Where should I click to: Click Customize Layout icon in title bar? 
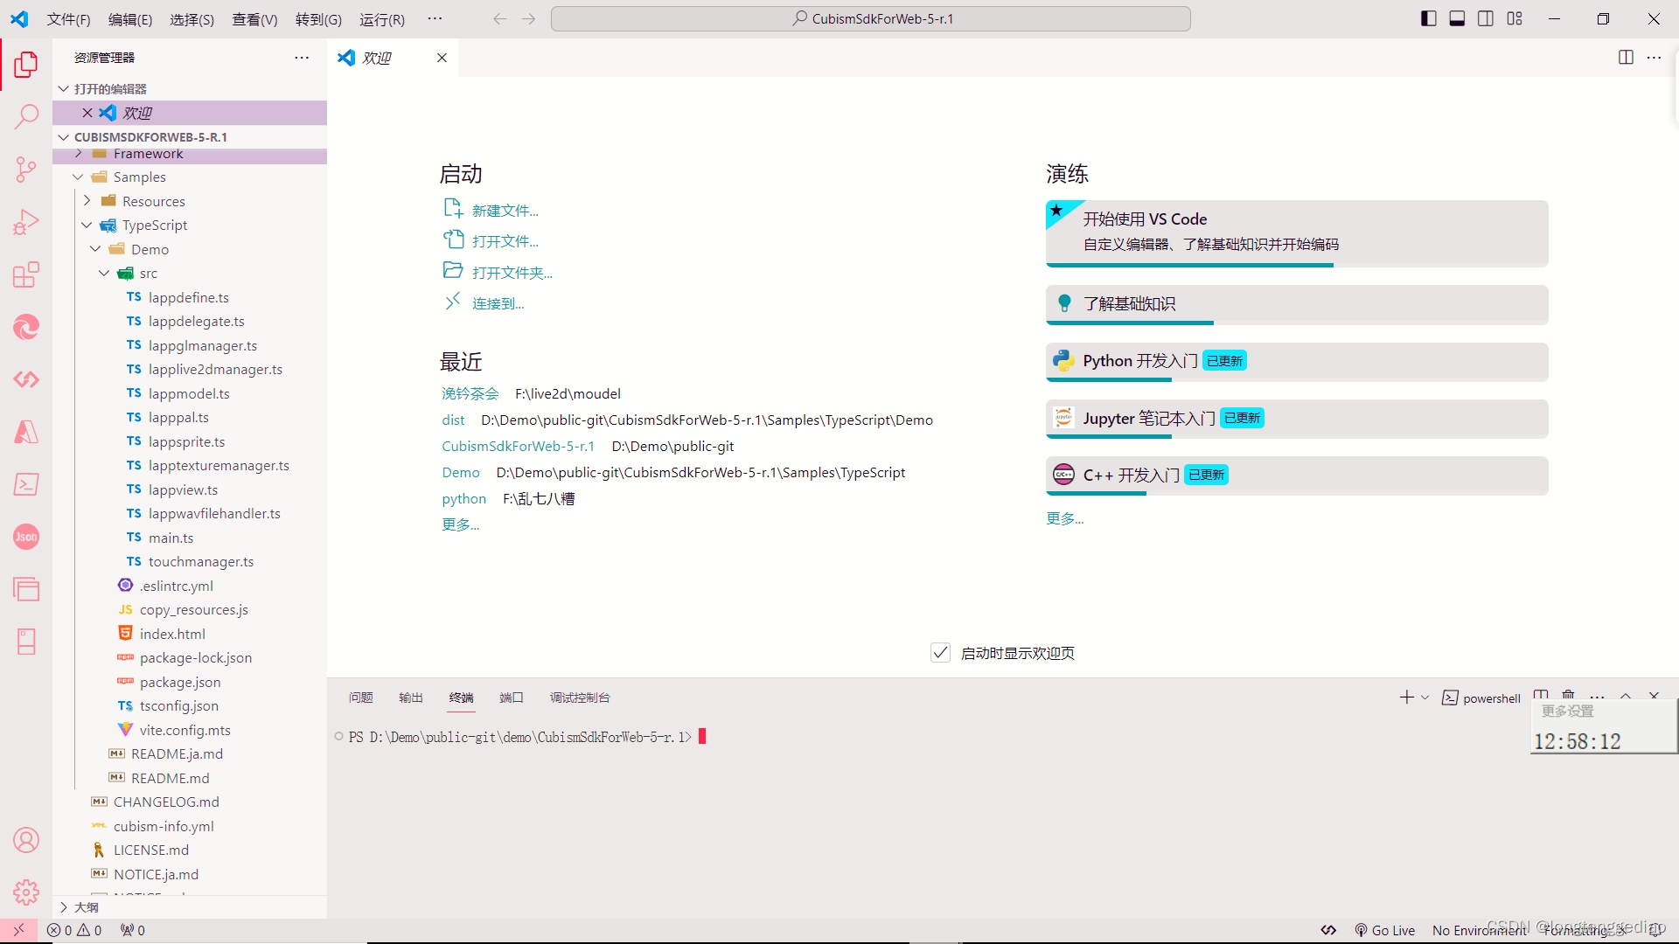[x=1515, y=18]
